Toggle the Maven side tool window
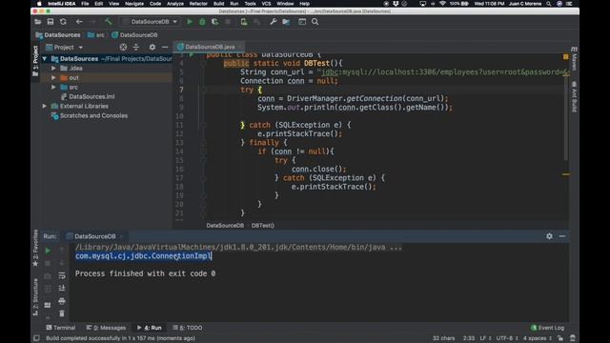 574,59
